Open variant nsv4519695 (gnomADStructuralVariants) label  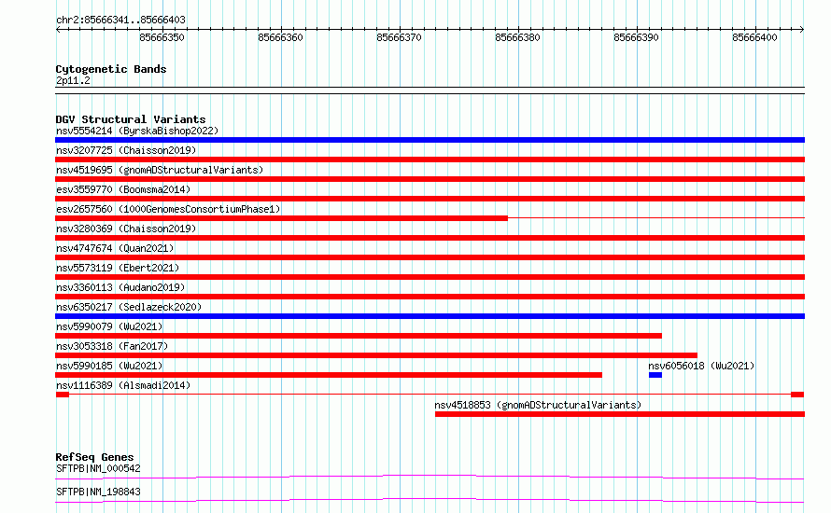[x=160, y=170]
